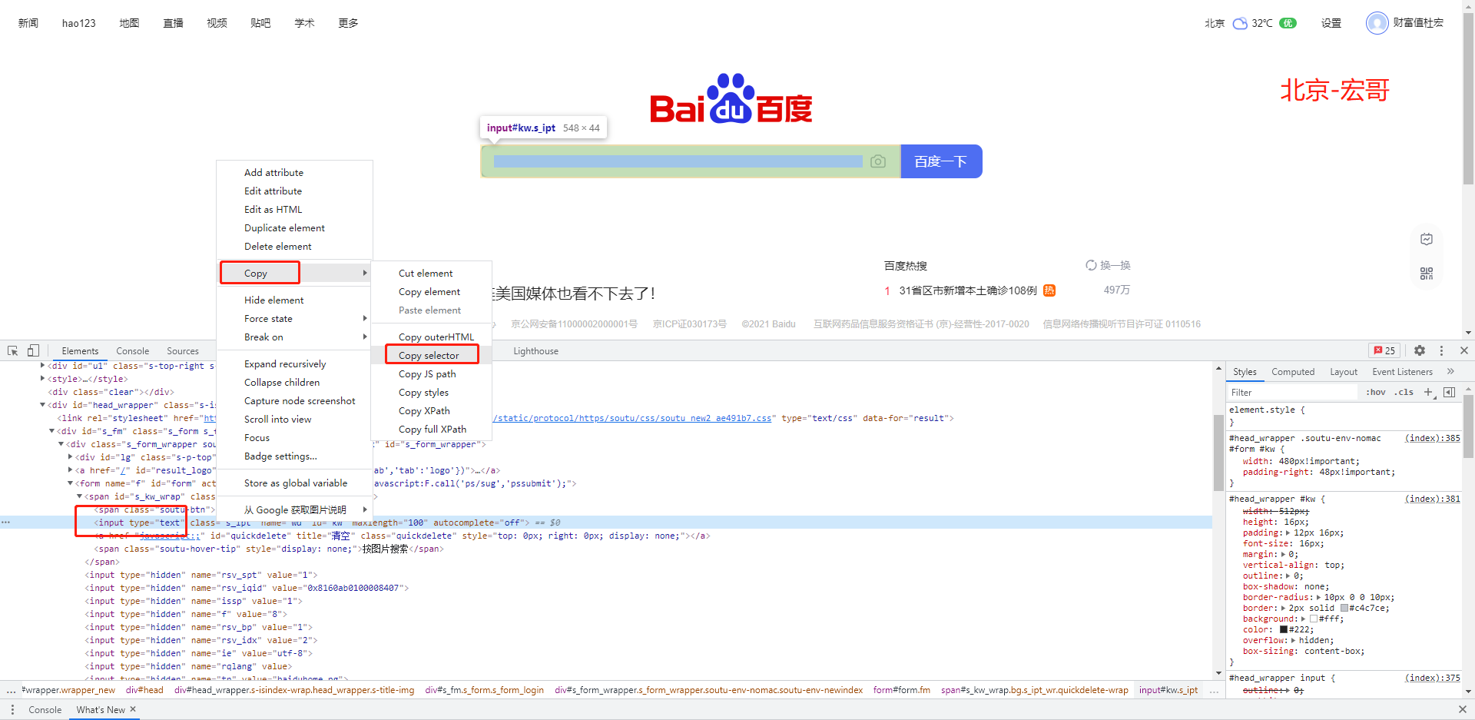Click the form#form.fm breadcrumb

pos(902,690)
